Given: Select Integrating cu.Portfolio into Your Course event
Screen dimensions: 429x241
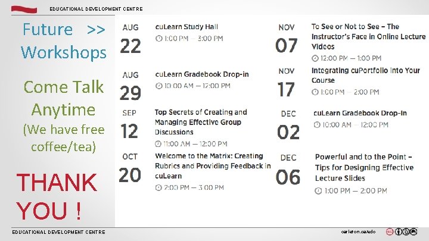Looking at the screenshot, I should click(365, 75).
